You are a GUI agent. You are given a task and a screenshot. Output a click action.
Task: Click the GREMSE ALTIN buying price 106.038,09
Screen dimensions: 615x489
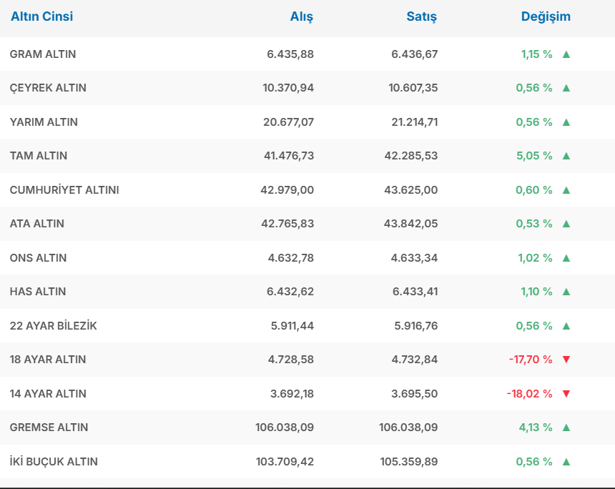[x=285, y=428]
